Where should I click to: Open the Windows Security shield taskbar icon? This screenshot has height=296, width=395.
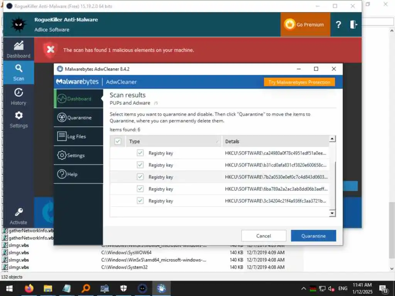point(123,288)
